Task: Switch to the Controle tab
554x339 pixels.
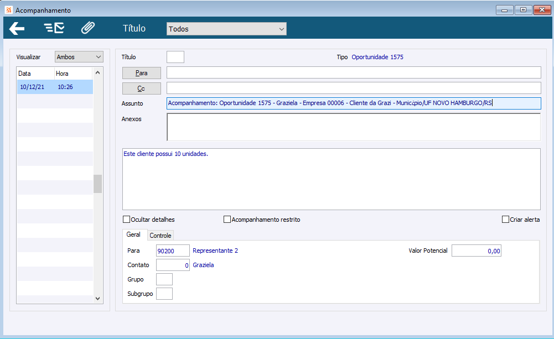Action: tap(160, 235)
